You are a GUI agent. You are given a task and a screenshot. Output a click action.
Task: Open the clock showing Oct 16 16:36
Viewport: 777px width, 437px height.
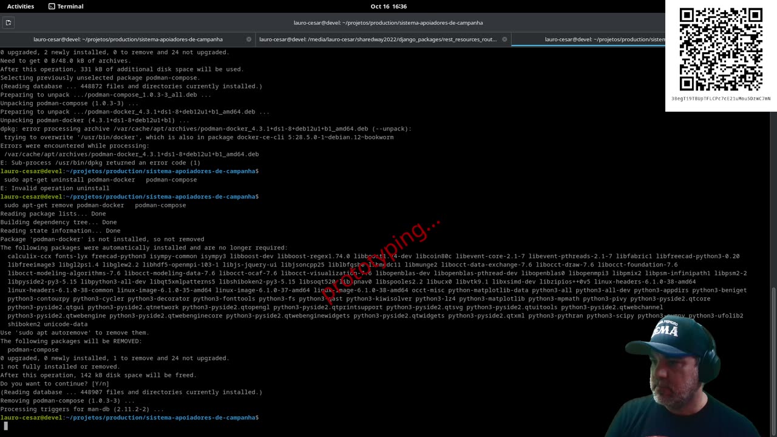[x=388, y=6]
